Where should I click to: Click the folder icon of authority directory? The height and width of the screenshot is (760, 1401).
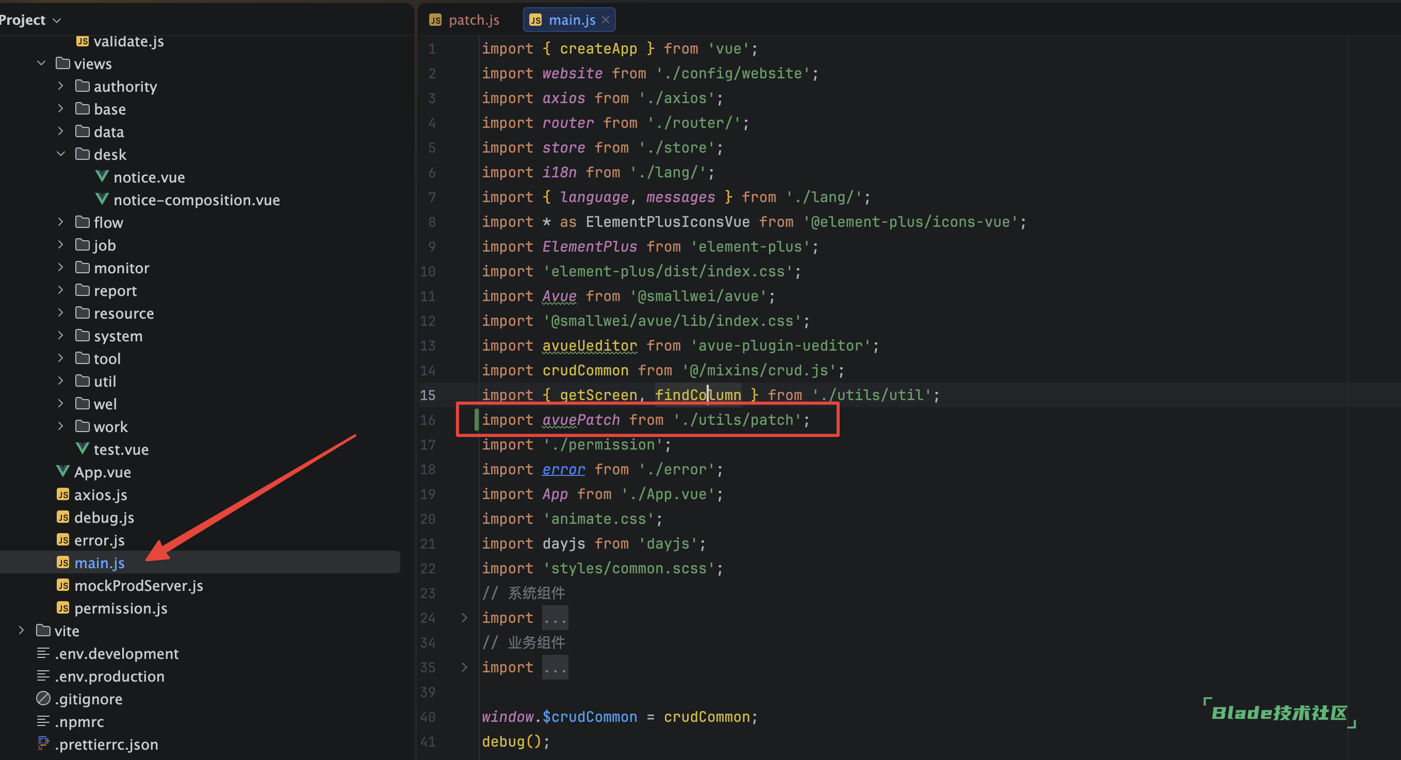pyautogui.click(x=83, y=86)
